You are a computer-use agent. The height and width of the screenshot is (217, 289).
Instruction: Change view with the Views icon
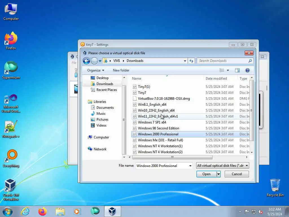(x=222, y=70)
